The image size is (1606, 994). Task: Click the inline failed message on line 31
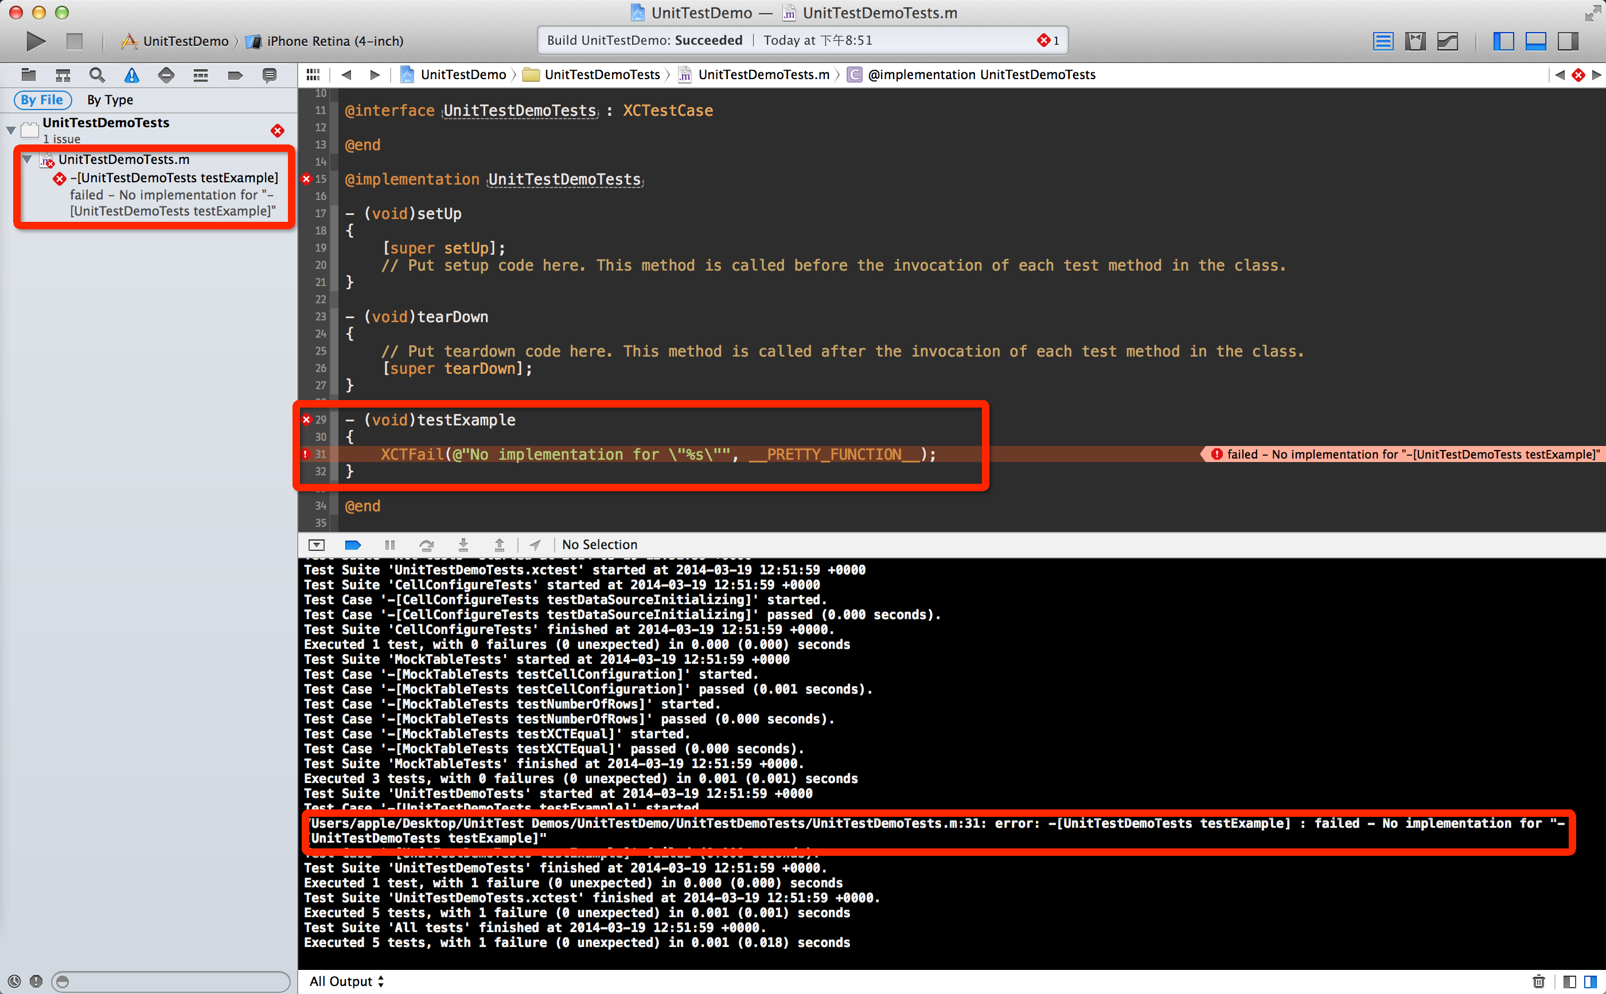pos(1404,454)
